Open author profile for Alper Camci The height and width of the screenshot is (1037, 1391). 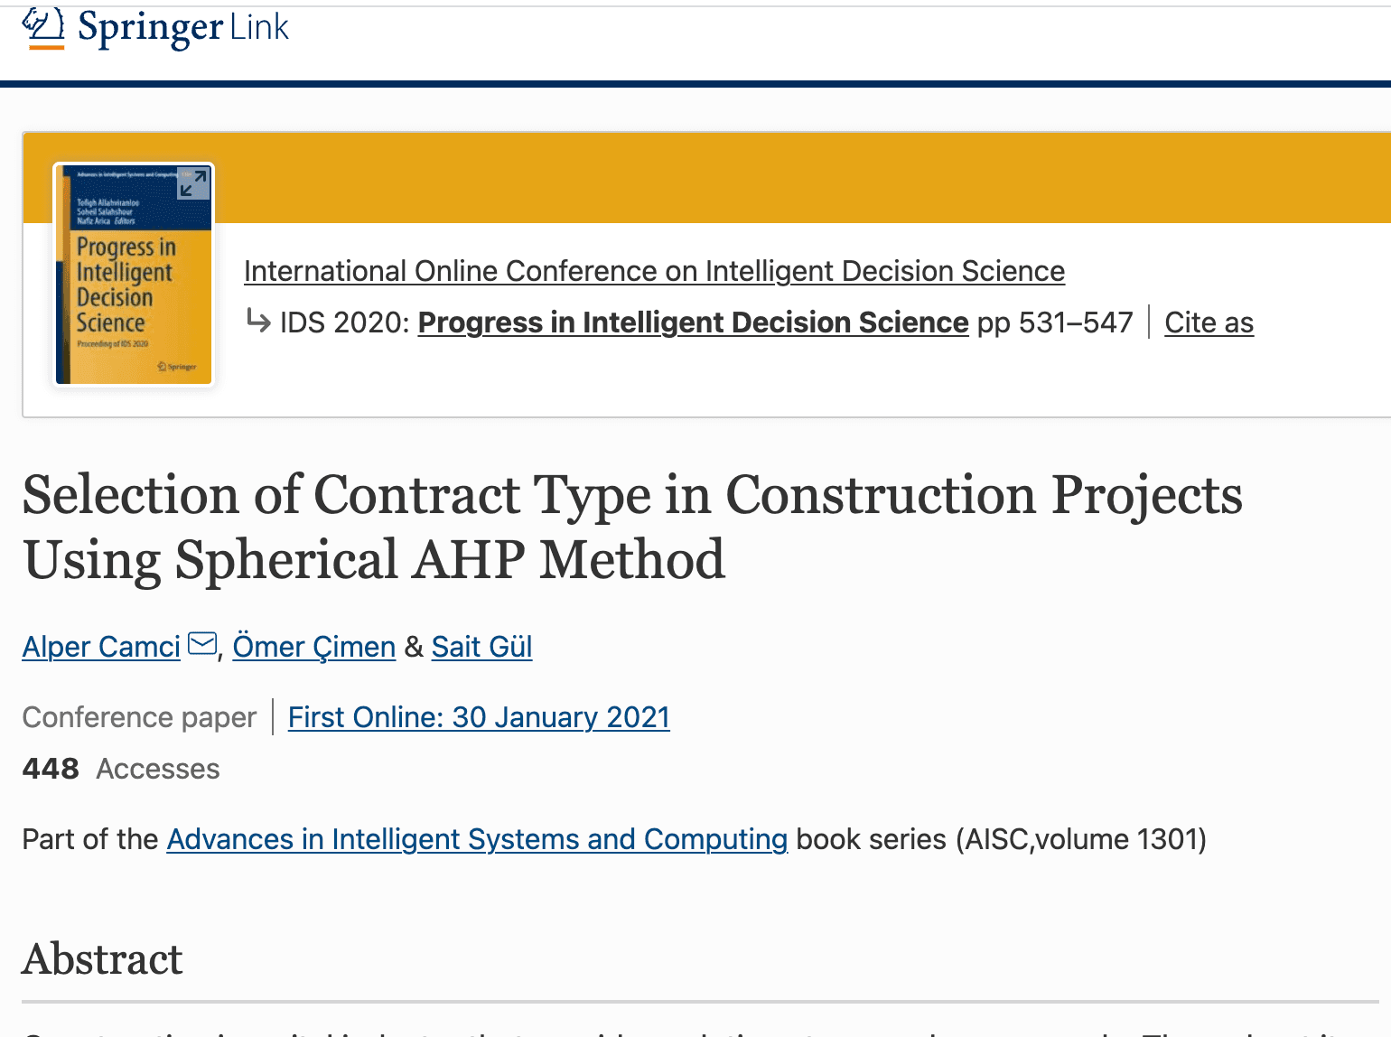point(100,647)
